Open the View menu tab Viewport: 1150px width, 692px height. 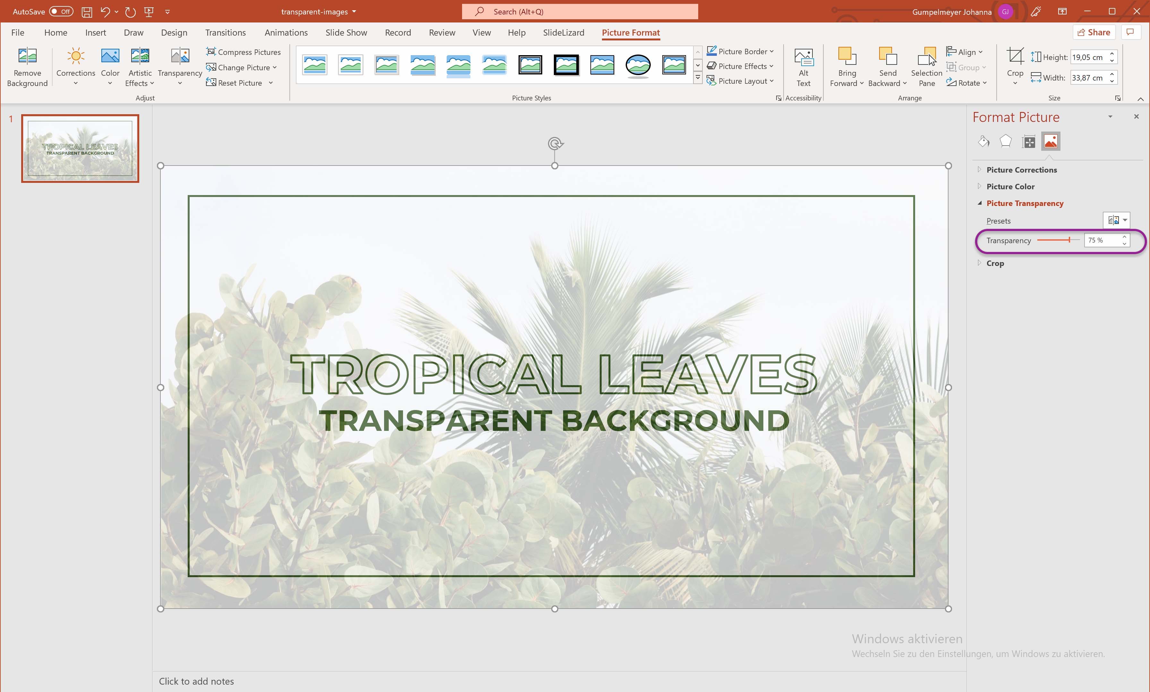point(481,32)
